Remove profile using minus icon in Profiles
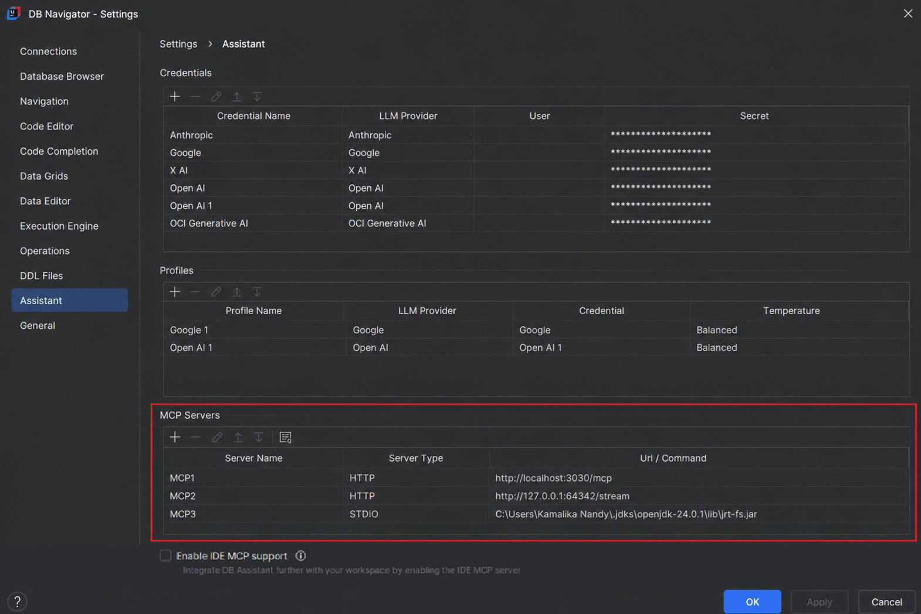921x614 pixels. [x=195, y=291]
